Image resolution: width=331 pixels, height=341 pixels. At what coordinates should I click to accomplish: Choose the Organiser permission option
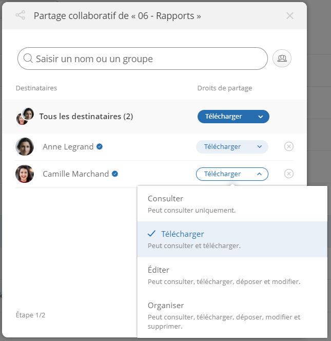point(232,315)
